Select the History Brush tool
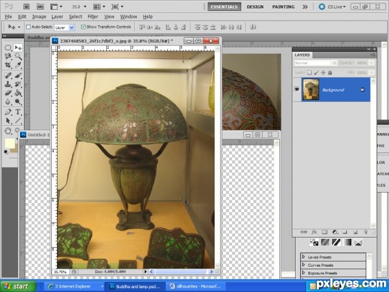389x292 pixels. point(18,84)
